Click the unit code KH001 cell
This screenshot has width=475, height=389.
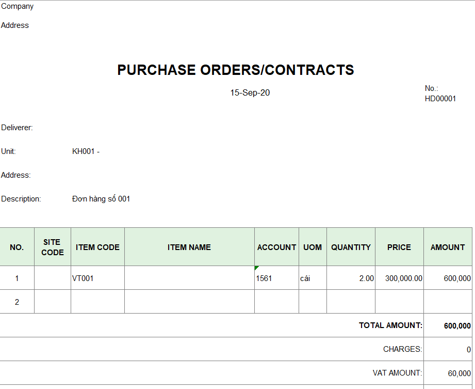coord(86,151)
